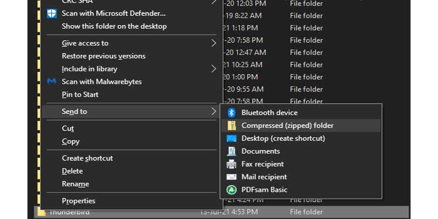Select Show this folder on the desktop
This screenshot has width=438, height=219.
point(114,26)
